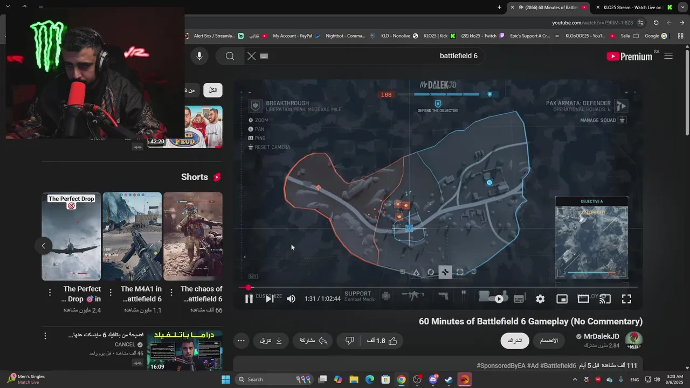Open Windows Start menu
Image resolution: width=690 pixels, height=388 pixels.
pos(225,379)
